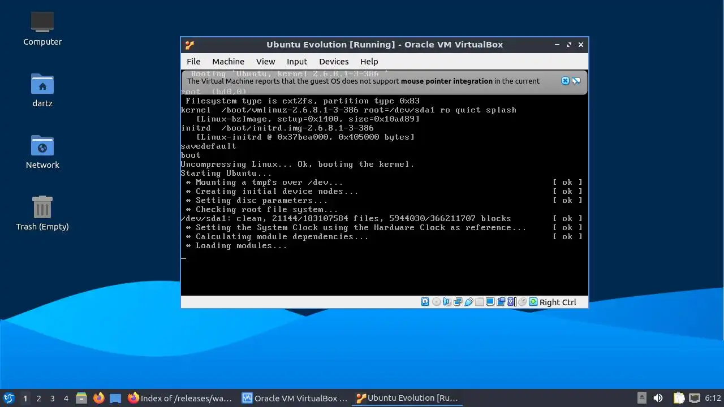Image resolution: width=724 pixels, height=407 pixels.
Task: Open the Devices menu
Action: [x=334, y=62]
